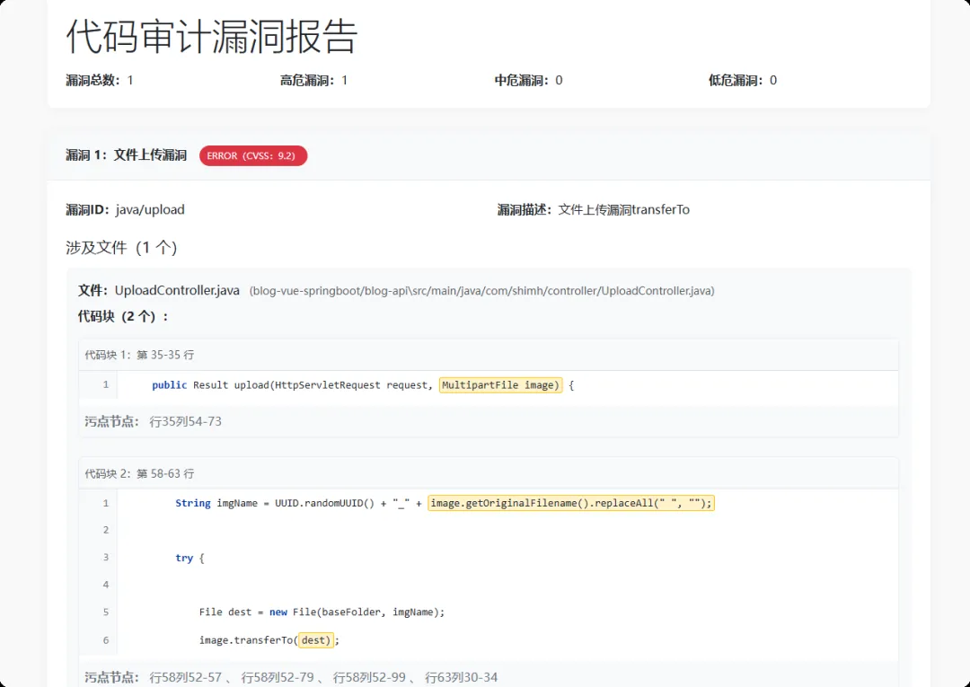The width and height of the screenshot is (970, 687).
Task: Click the 中危漏洞: 0 summary value
Action: coord(528,81)
